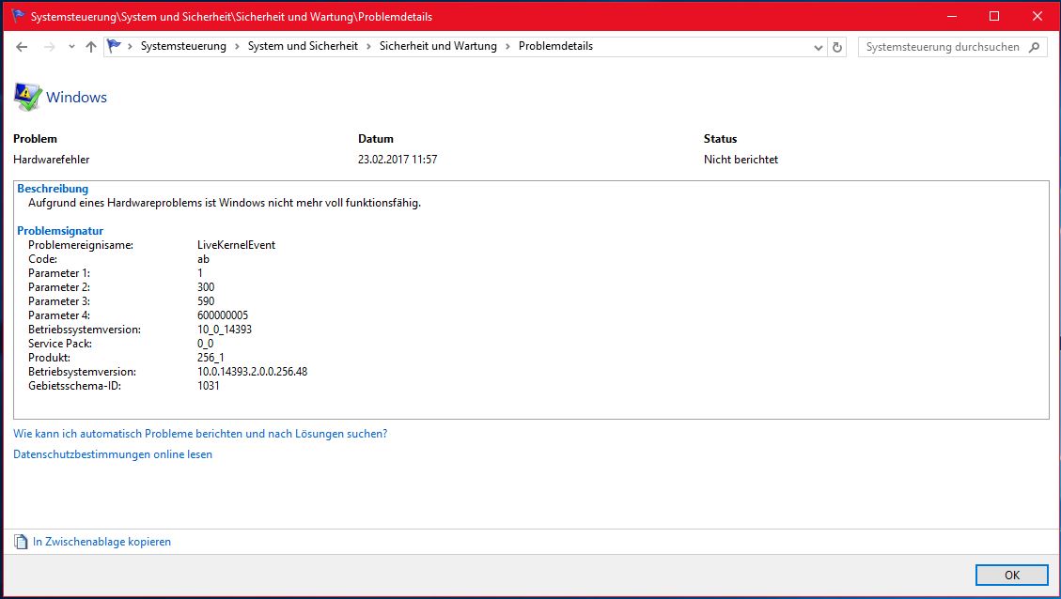This screenshot has width=1061, height=599.
Task: Select Parameter 2 value 300
Action: [x=206, y=287]
